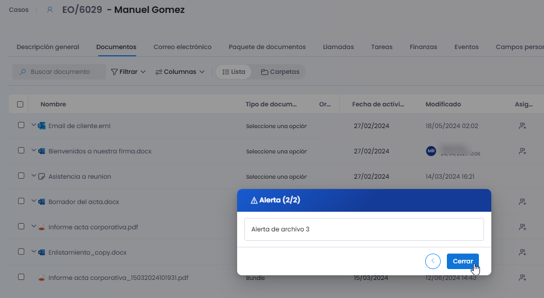Screen dimensions: 544x298
Task: Open the Eventos tab
Action: coord(467,47)
